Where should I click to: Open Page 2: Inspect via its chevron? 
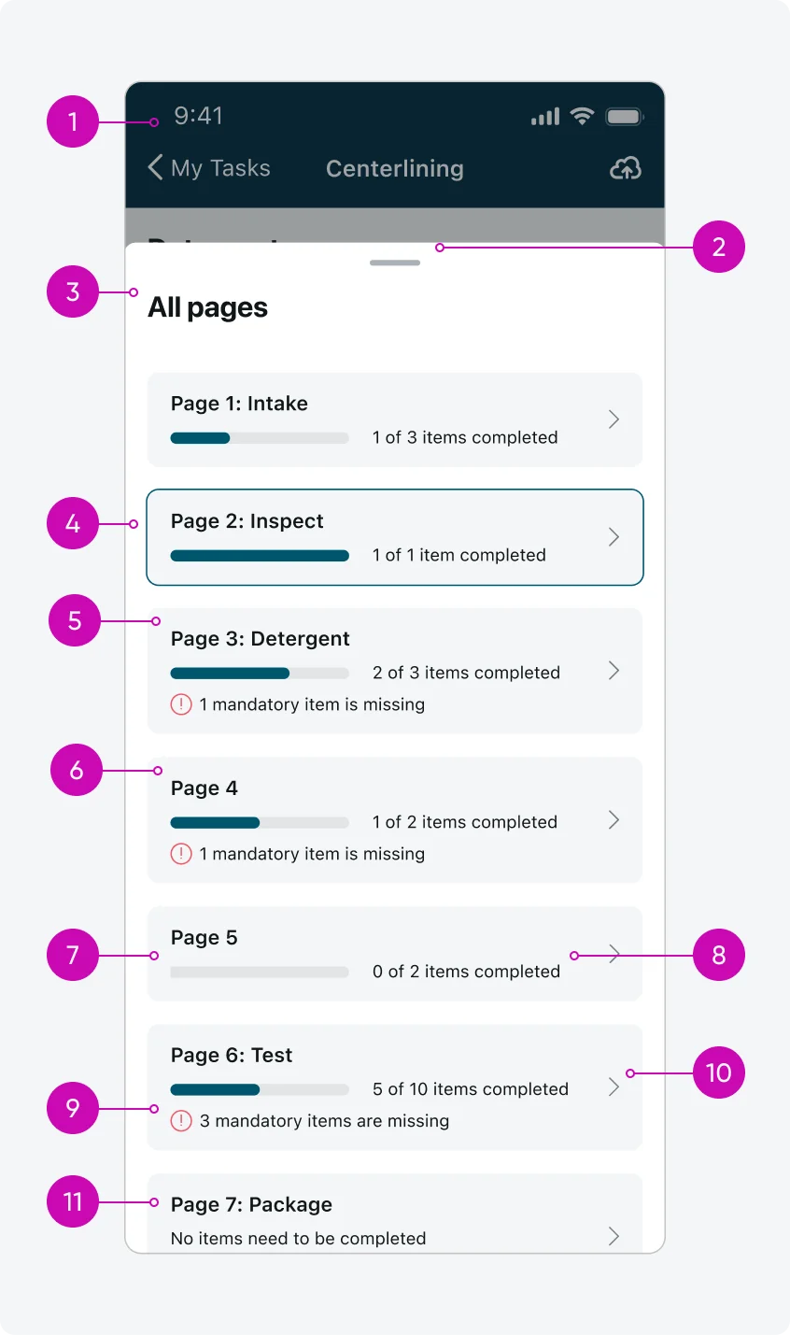pos(614,537)
